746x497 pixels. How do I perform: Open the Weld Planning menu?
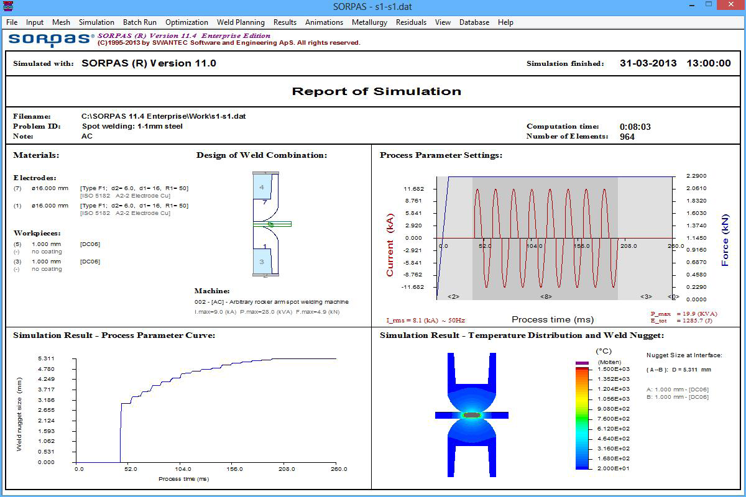(x=241, y=22)
